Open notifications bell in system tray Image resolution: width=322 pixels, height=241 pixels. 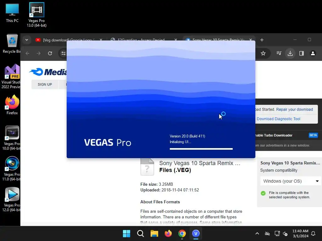point(313,233)
